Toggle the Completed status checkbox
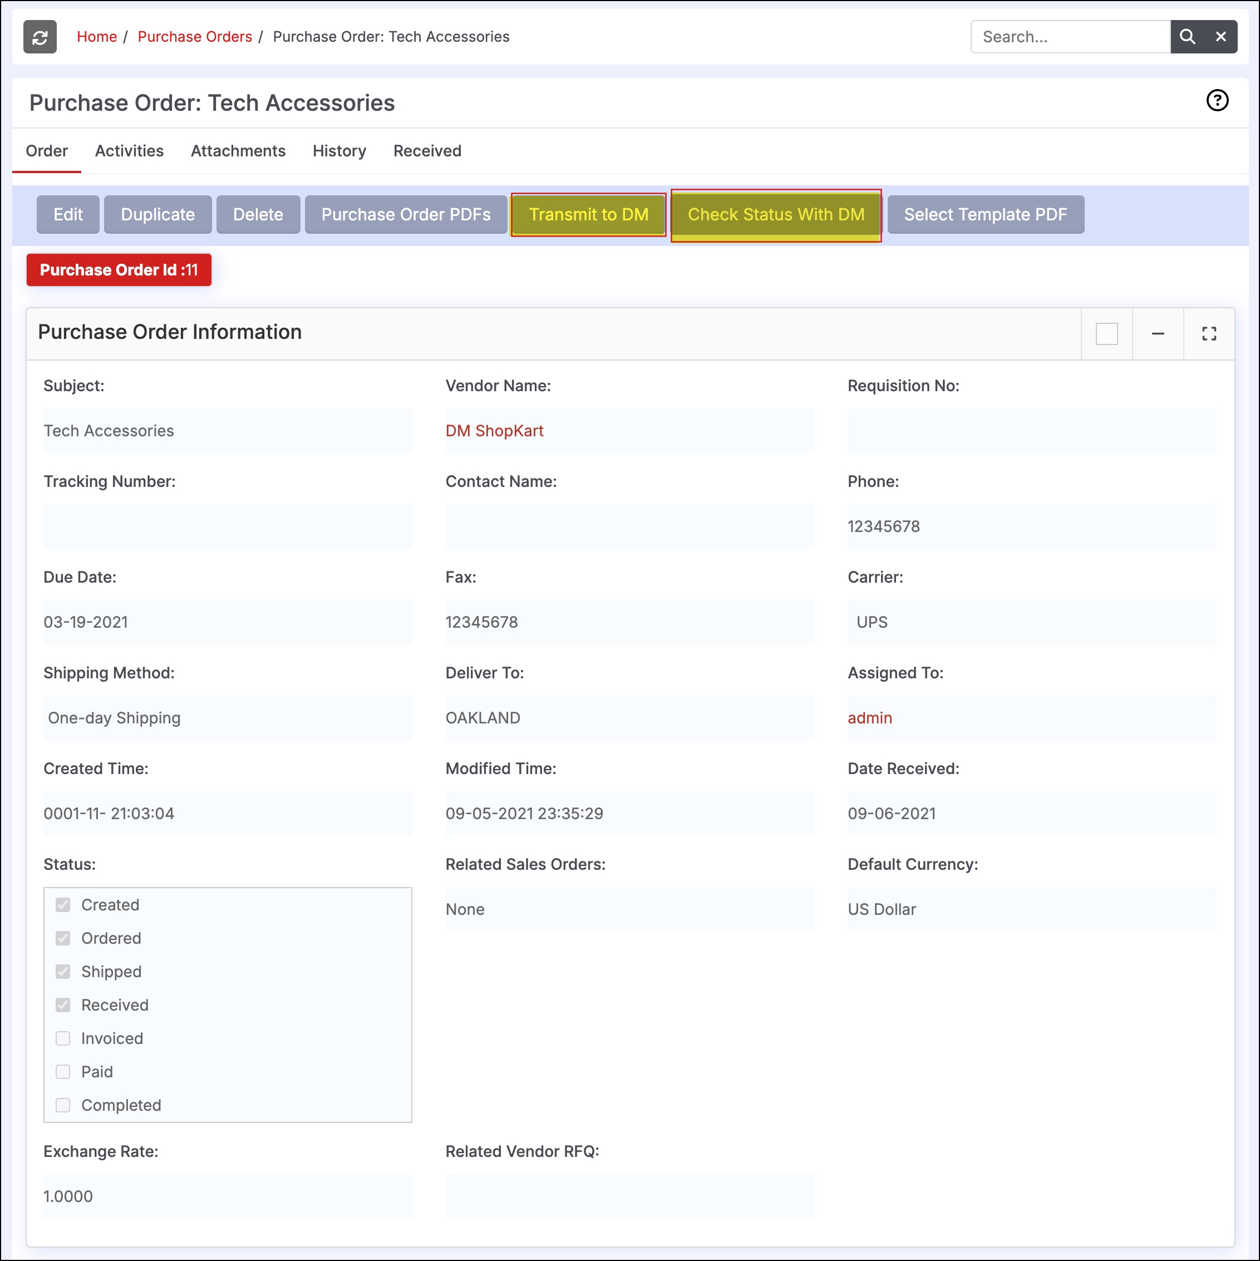The image size is (1260, 1261). coord(63,1105)
